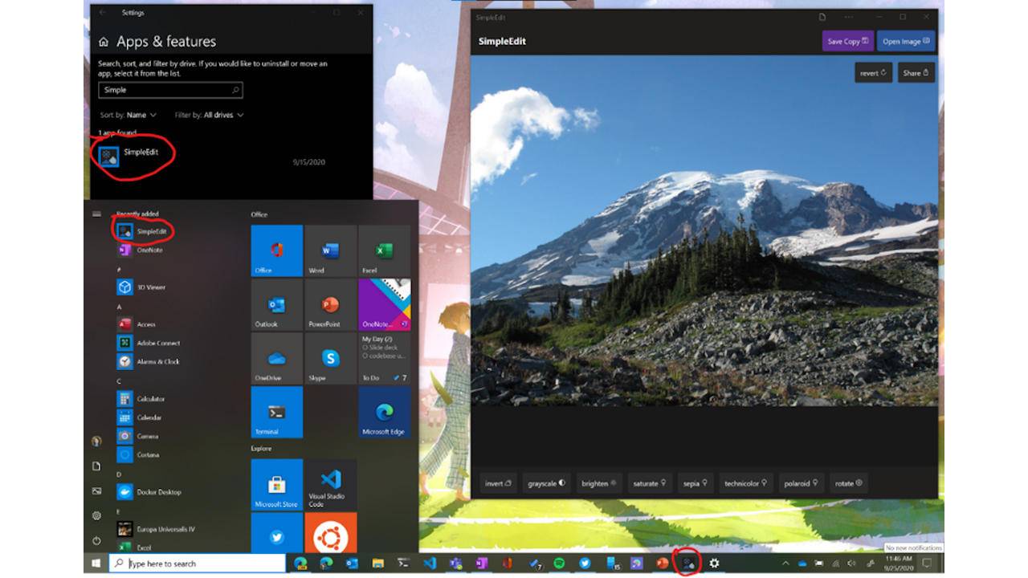Select SimpleEdit in the Apps & features list

[213, 155]
